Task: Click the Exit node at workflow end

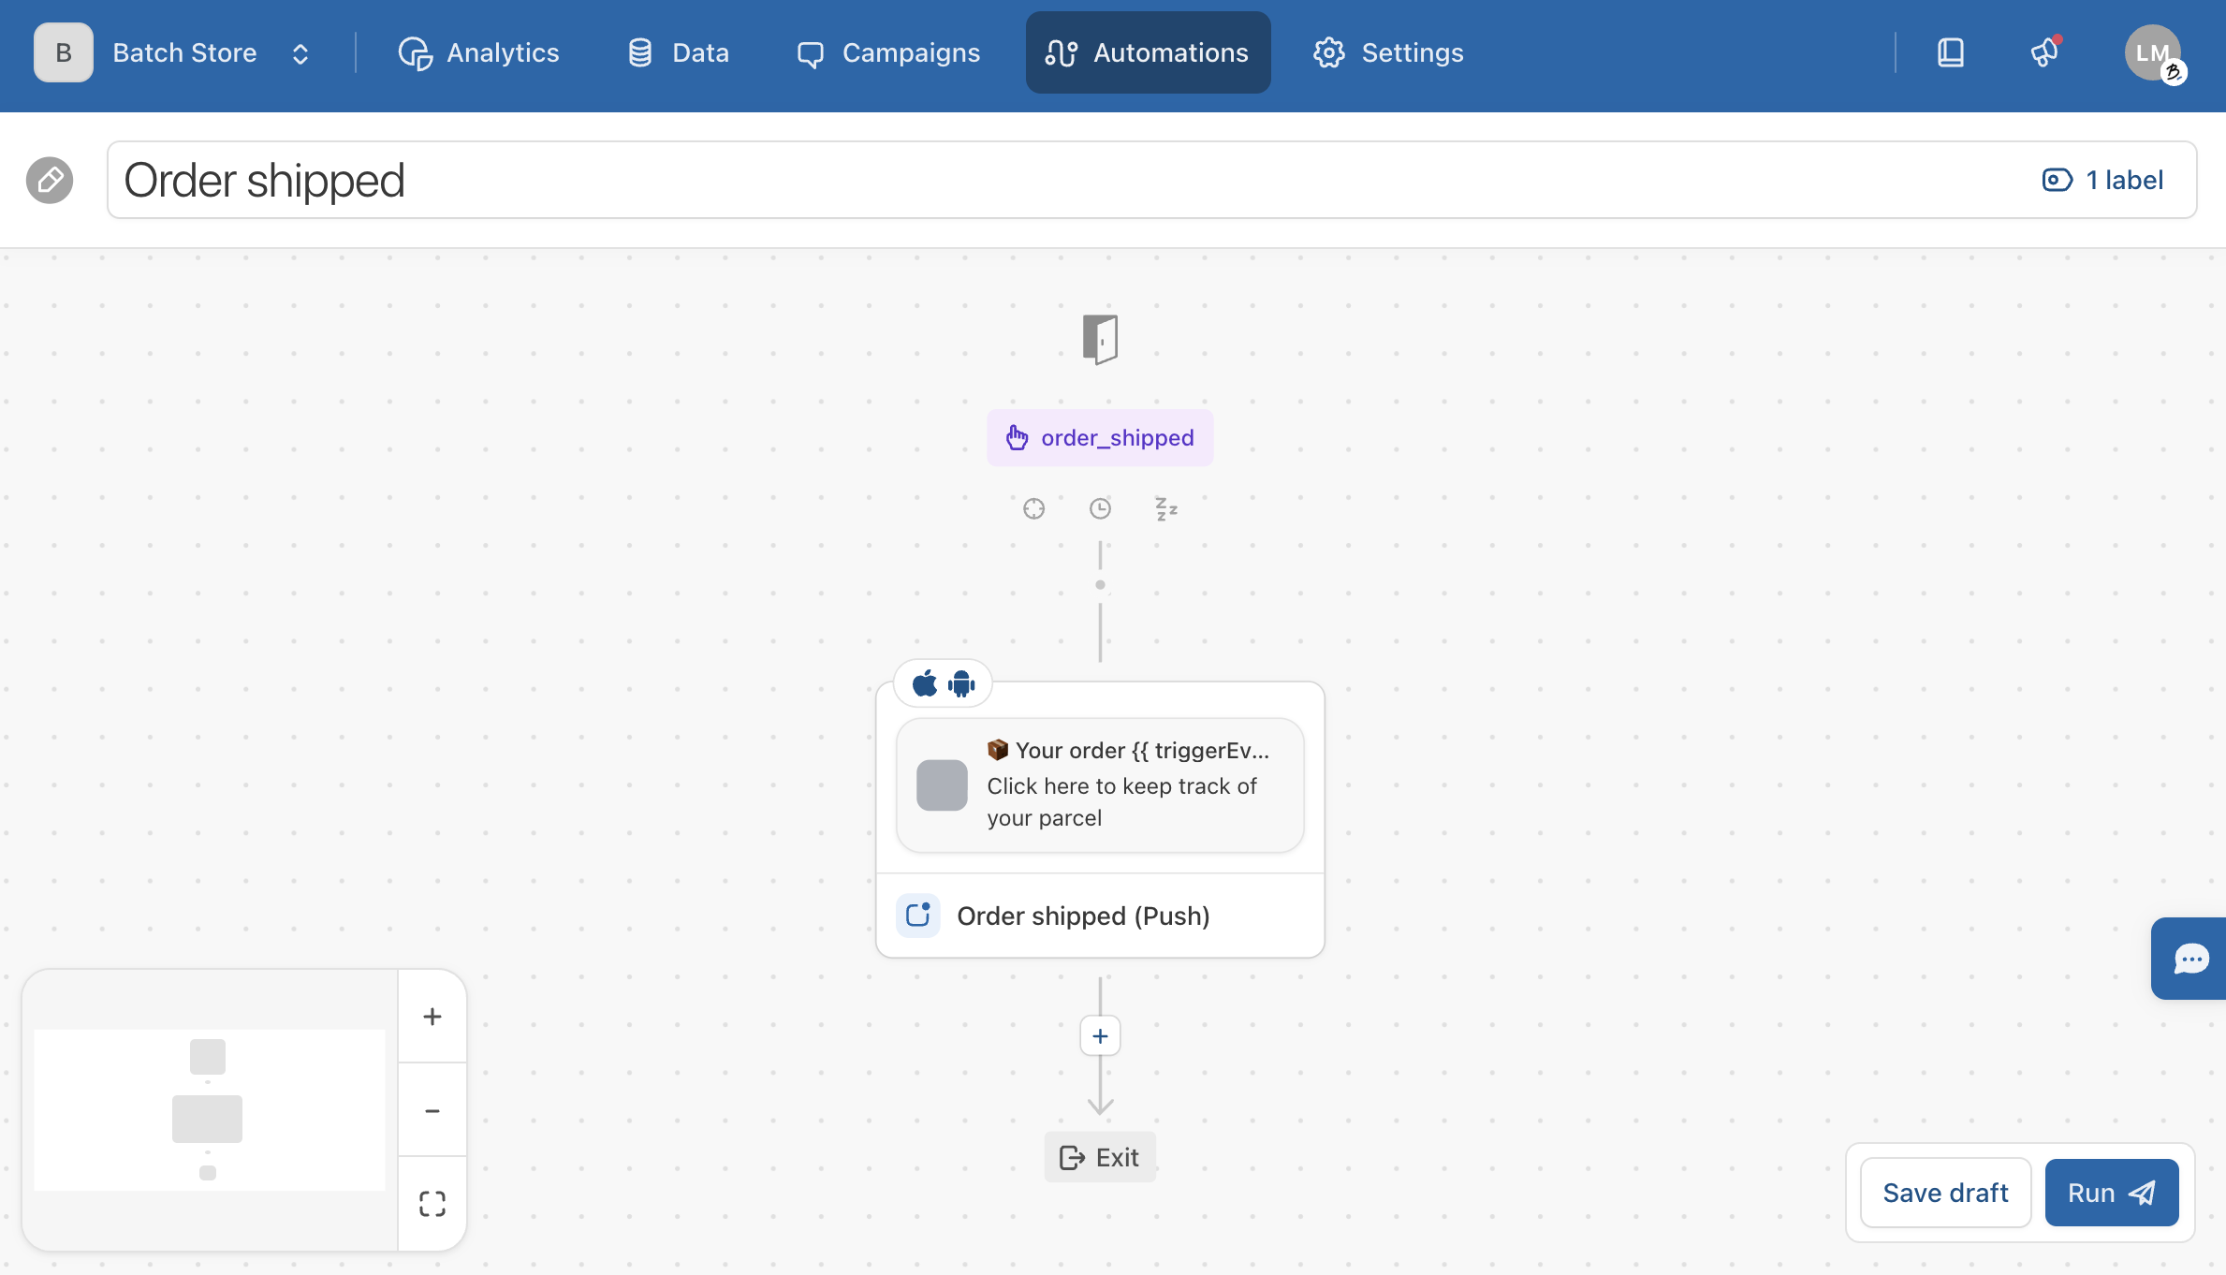Action: click(x=1100, y=1156)
